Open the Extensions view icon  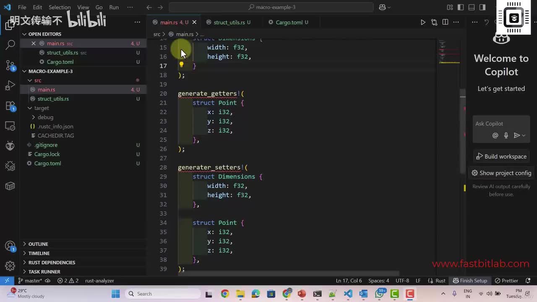[x=10, y=106]
